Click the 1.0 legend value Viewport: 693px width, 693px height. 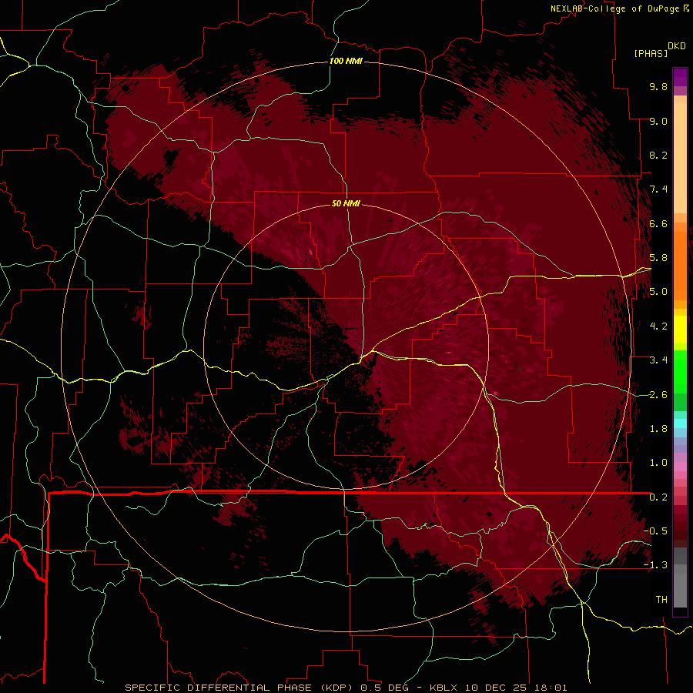[x=658, y=463]
